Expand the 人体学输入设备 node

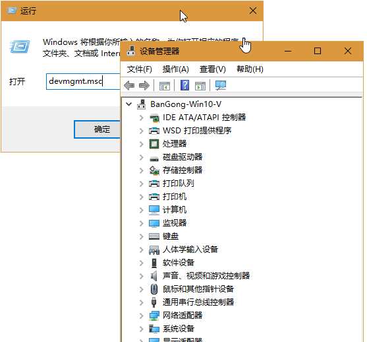[x=142, y=250]
